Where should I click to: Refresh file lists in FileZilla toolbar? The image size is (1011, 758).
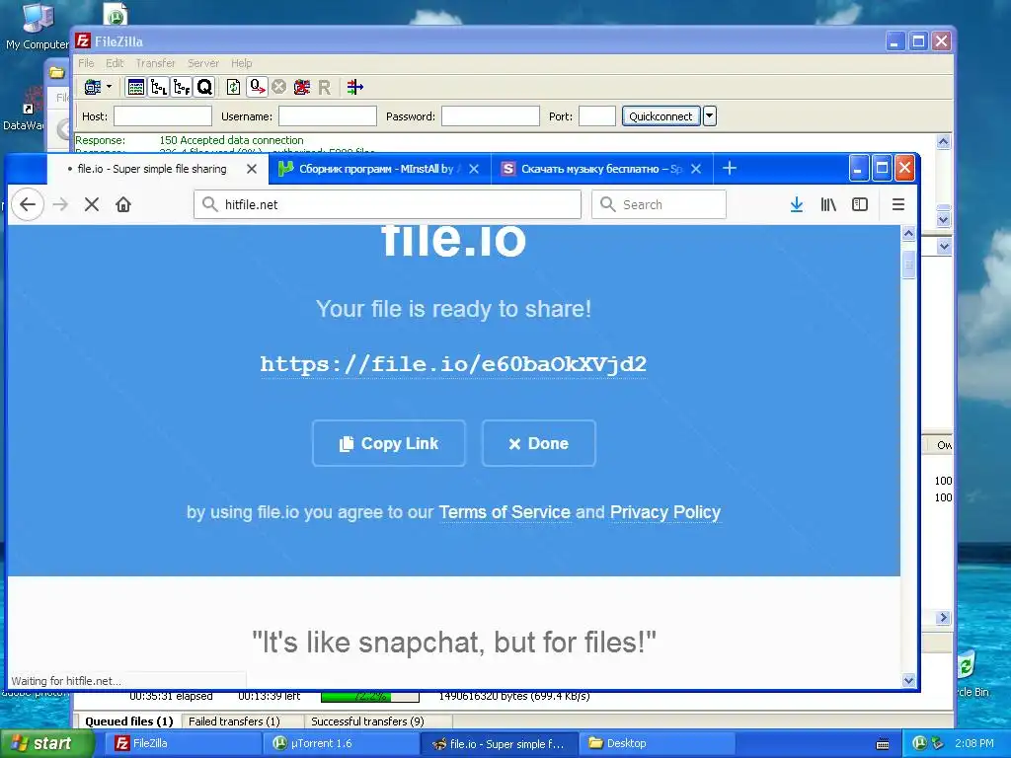(233, 87)
